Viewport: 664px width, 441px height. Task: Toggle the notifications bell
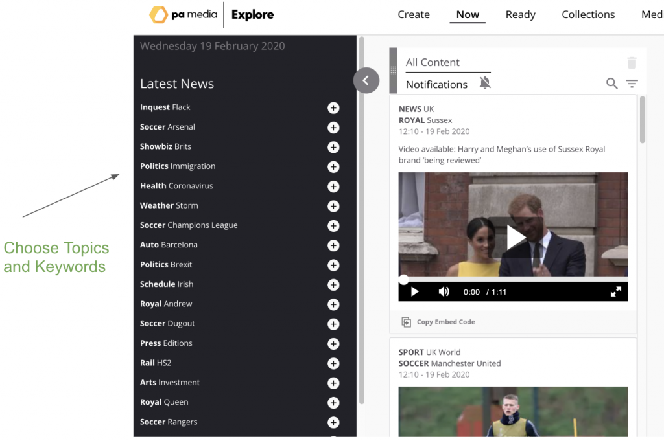[x=485, y=83]
